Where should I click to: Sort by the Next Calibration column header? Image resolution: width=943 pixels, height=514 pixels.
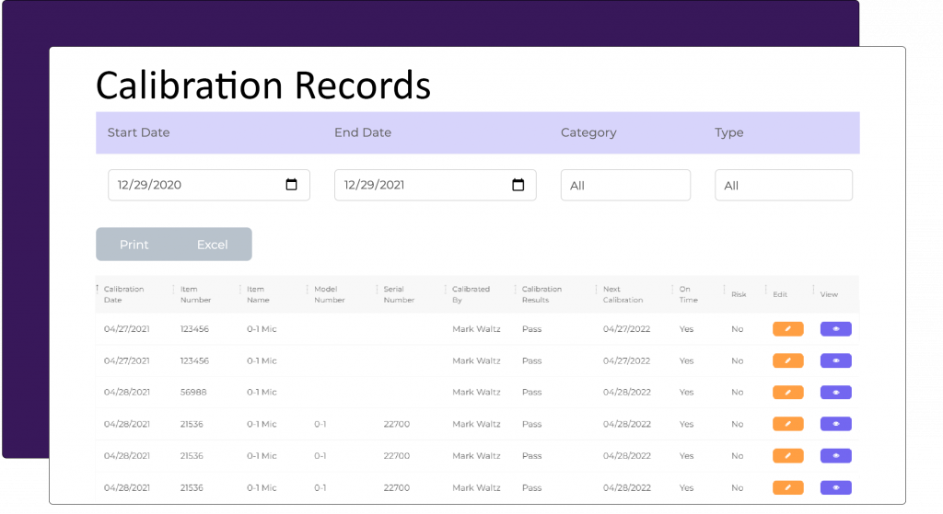click(623, 294)
